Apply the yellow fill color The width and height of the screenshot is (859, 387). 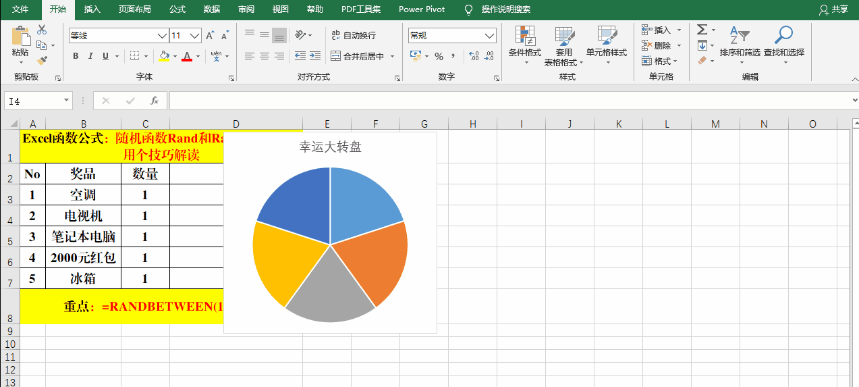[164, 56]
